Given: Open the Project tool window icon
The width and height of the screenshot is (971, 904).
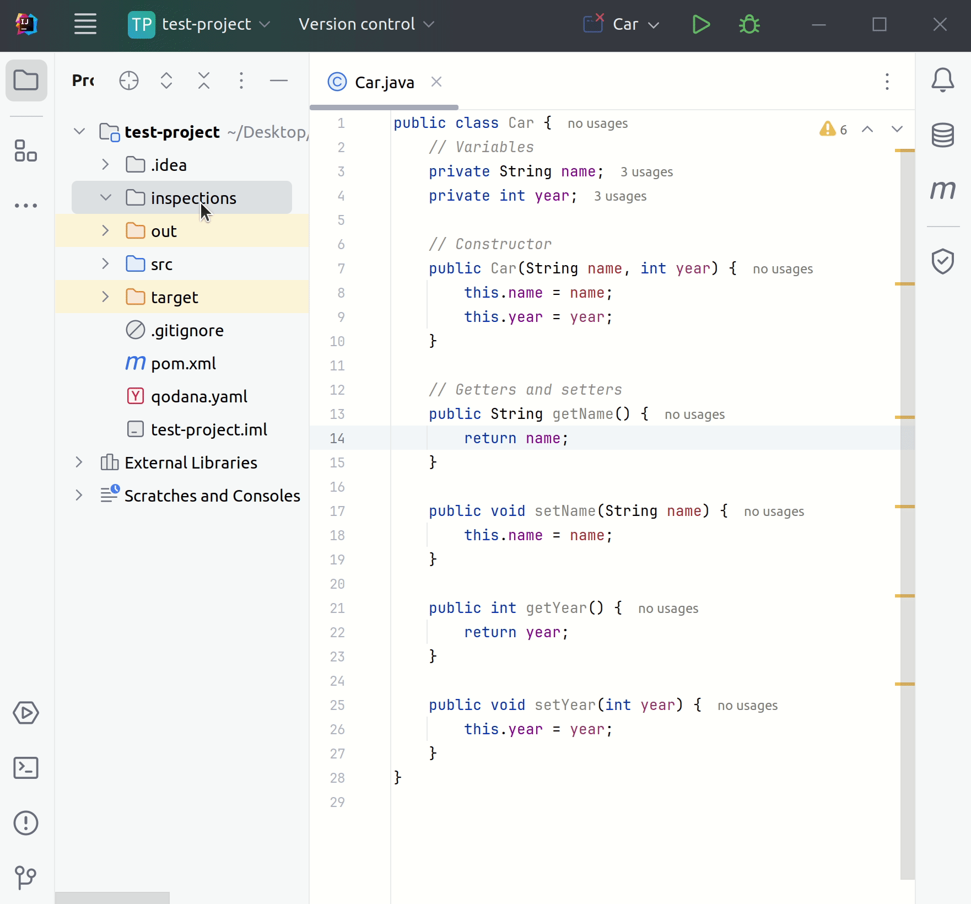Looking at the screenshot, I should tap(26, 80).
